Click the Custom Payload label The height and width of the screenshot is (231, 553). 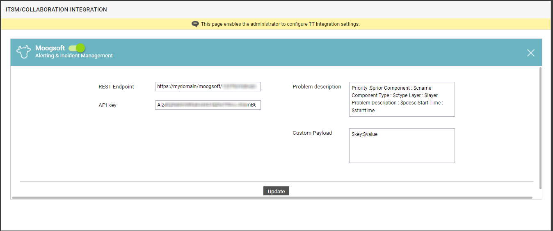[312, 133]
